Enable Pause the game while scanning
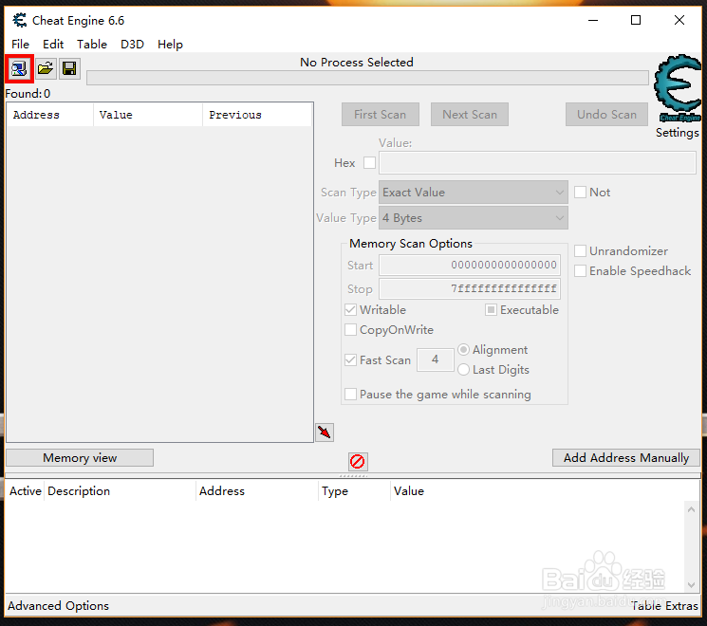 (x=350, y=395)
